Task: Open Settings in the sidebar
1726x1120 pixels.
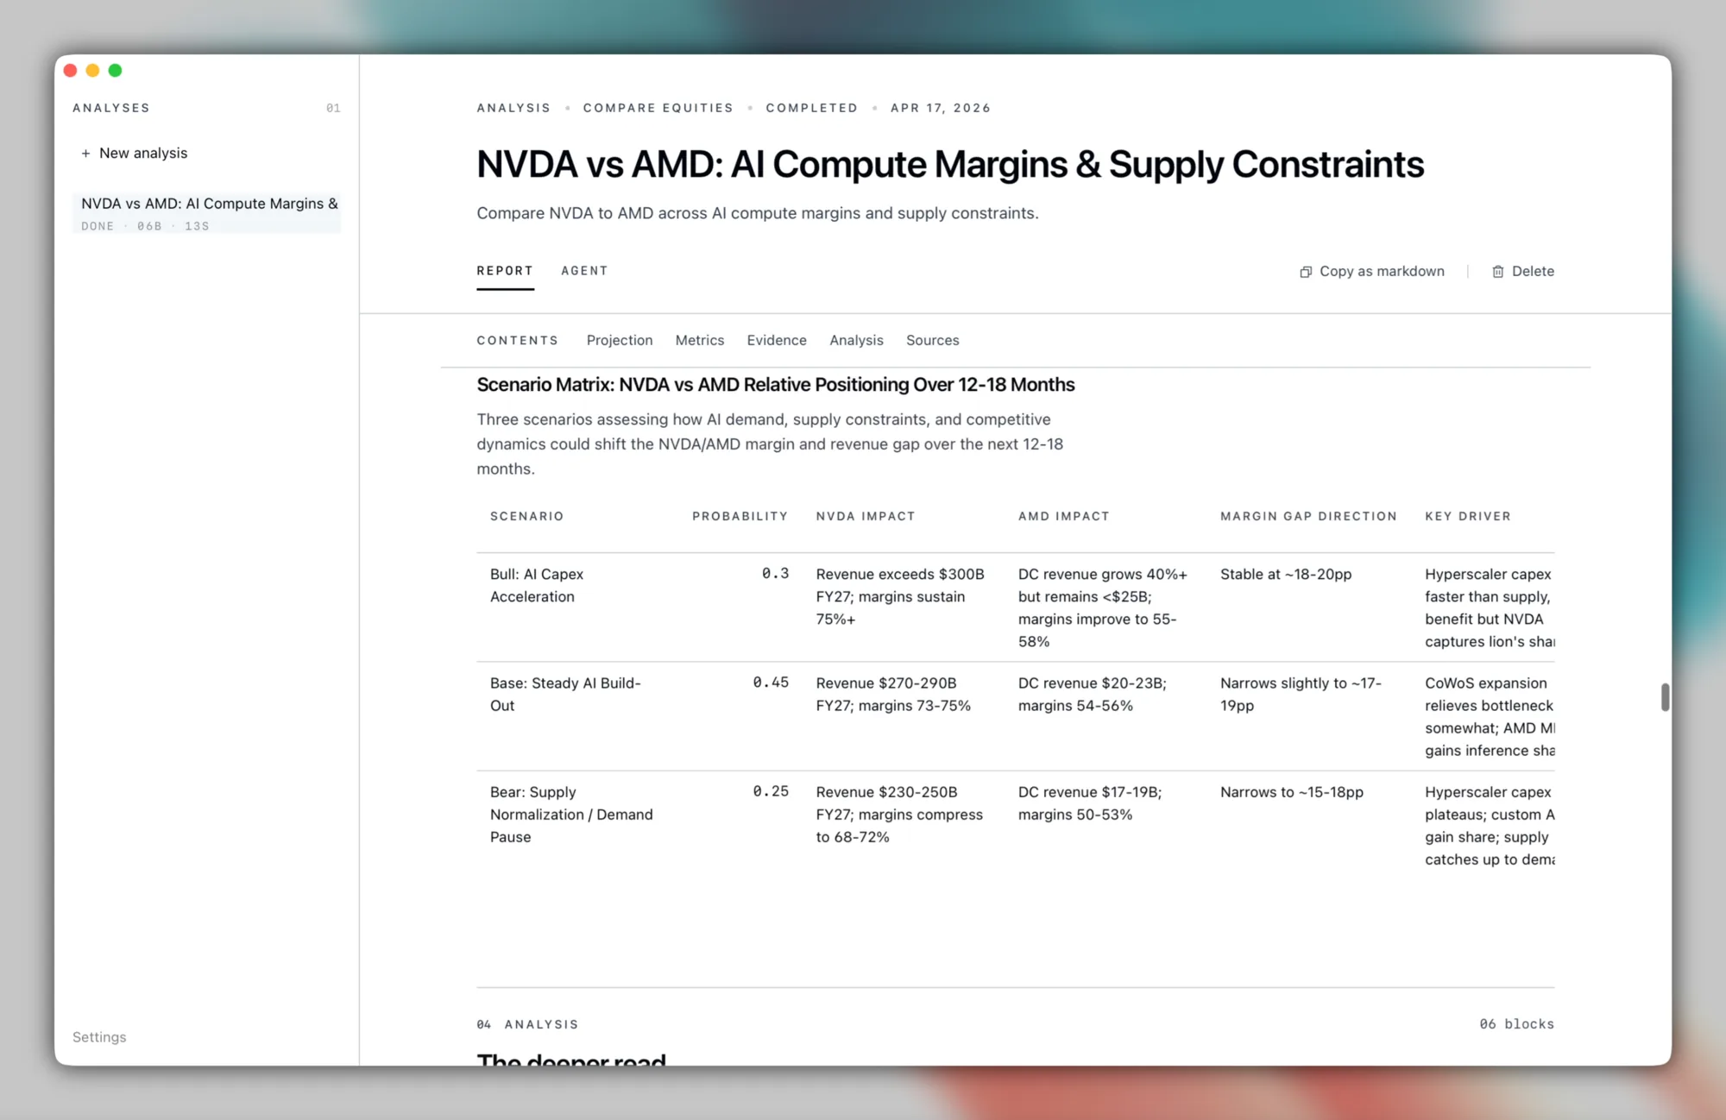Action: coord(99,1037)
